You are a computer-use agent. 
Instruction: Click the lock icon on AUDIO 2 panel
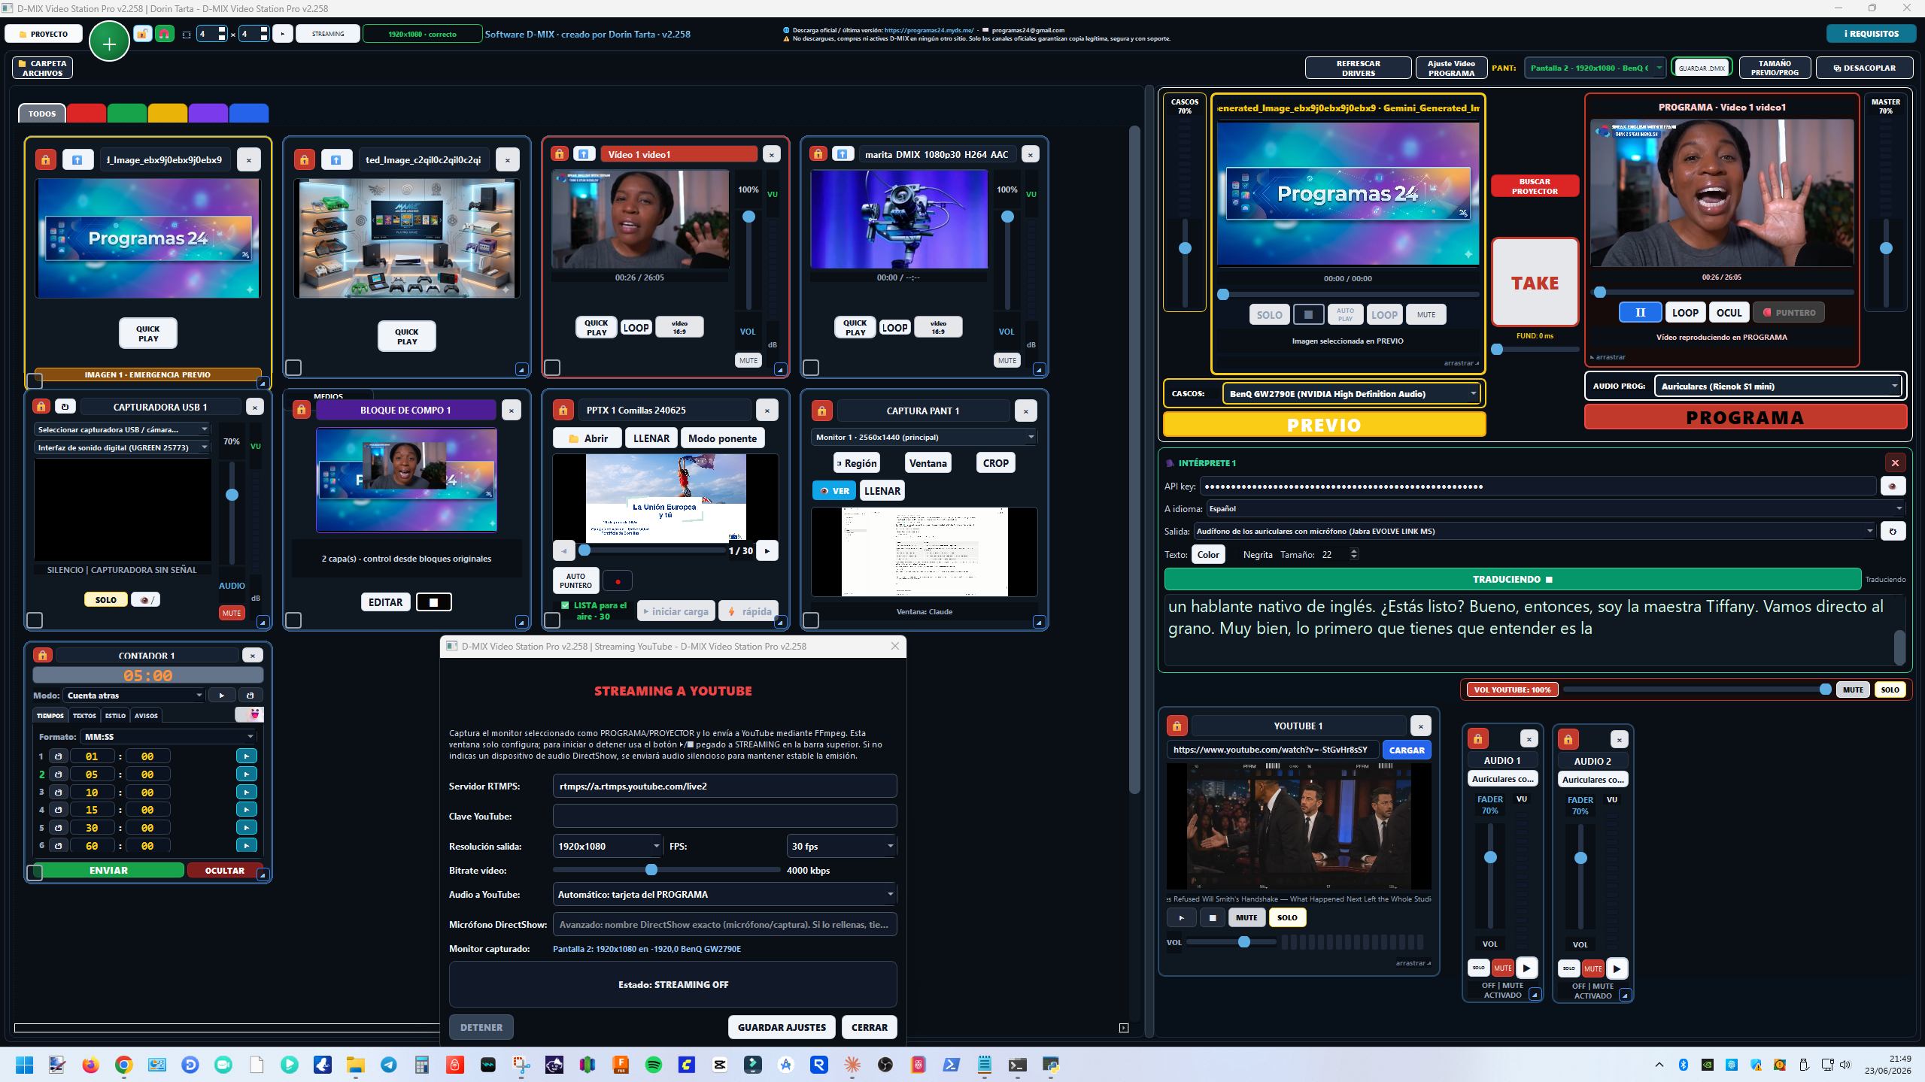1568,739
